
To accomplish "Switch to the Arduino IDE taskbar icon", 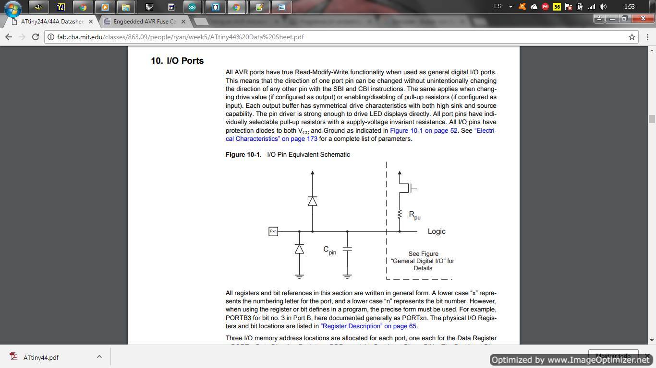I will tap(193, 7).
